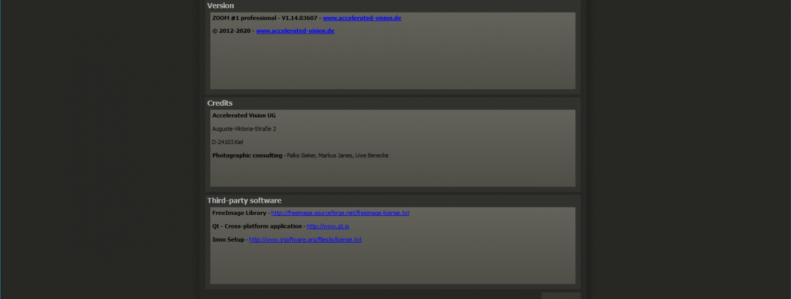
Task: Click the Inno Setup label
Action: tap(228, 240)
